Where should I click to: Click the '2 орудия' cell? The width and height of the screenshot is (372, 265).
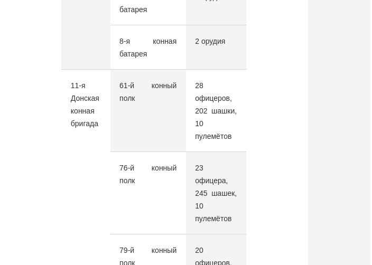pos(216,48)
